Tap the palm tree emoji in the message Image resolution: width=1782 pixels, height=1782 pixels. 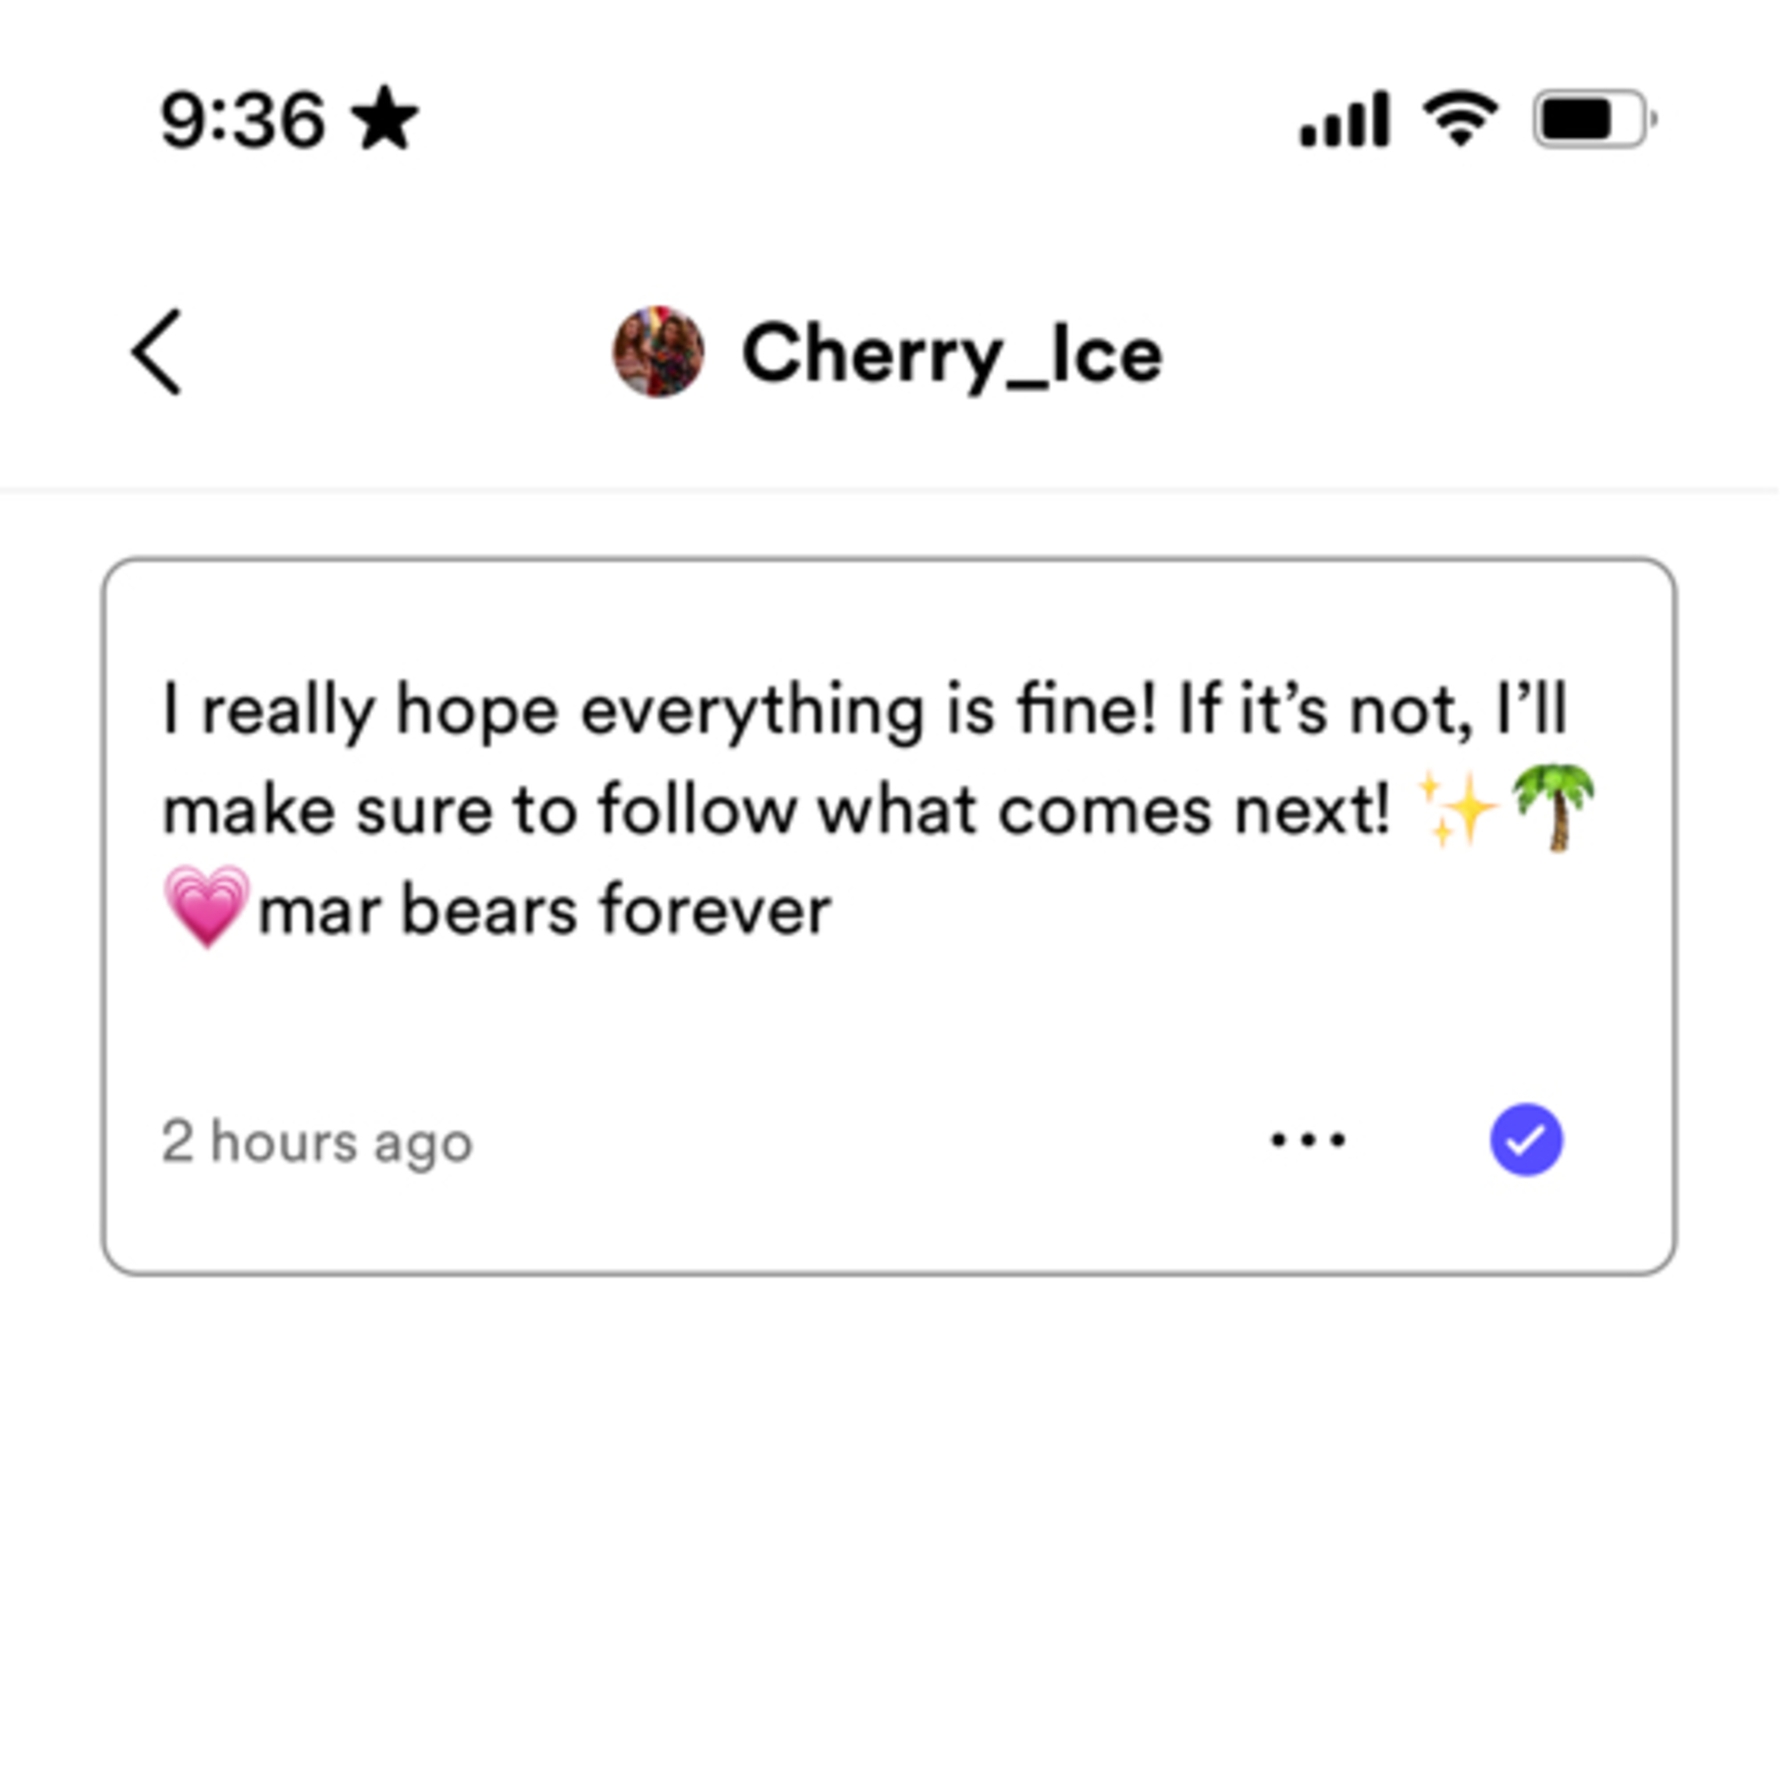tap(1554, 807)
